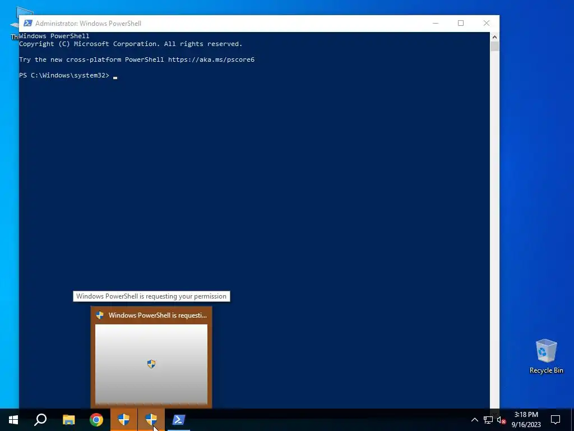This screenshot has height=431, width=574.
Task: Close the Administrator PowerShell window
Action: click(487, 23)
